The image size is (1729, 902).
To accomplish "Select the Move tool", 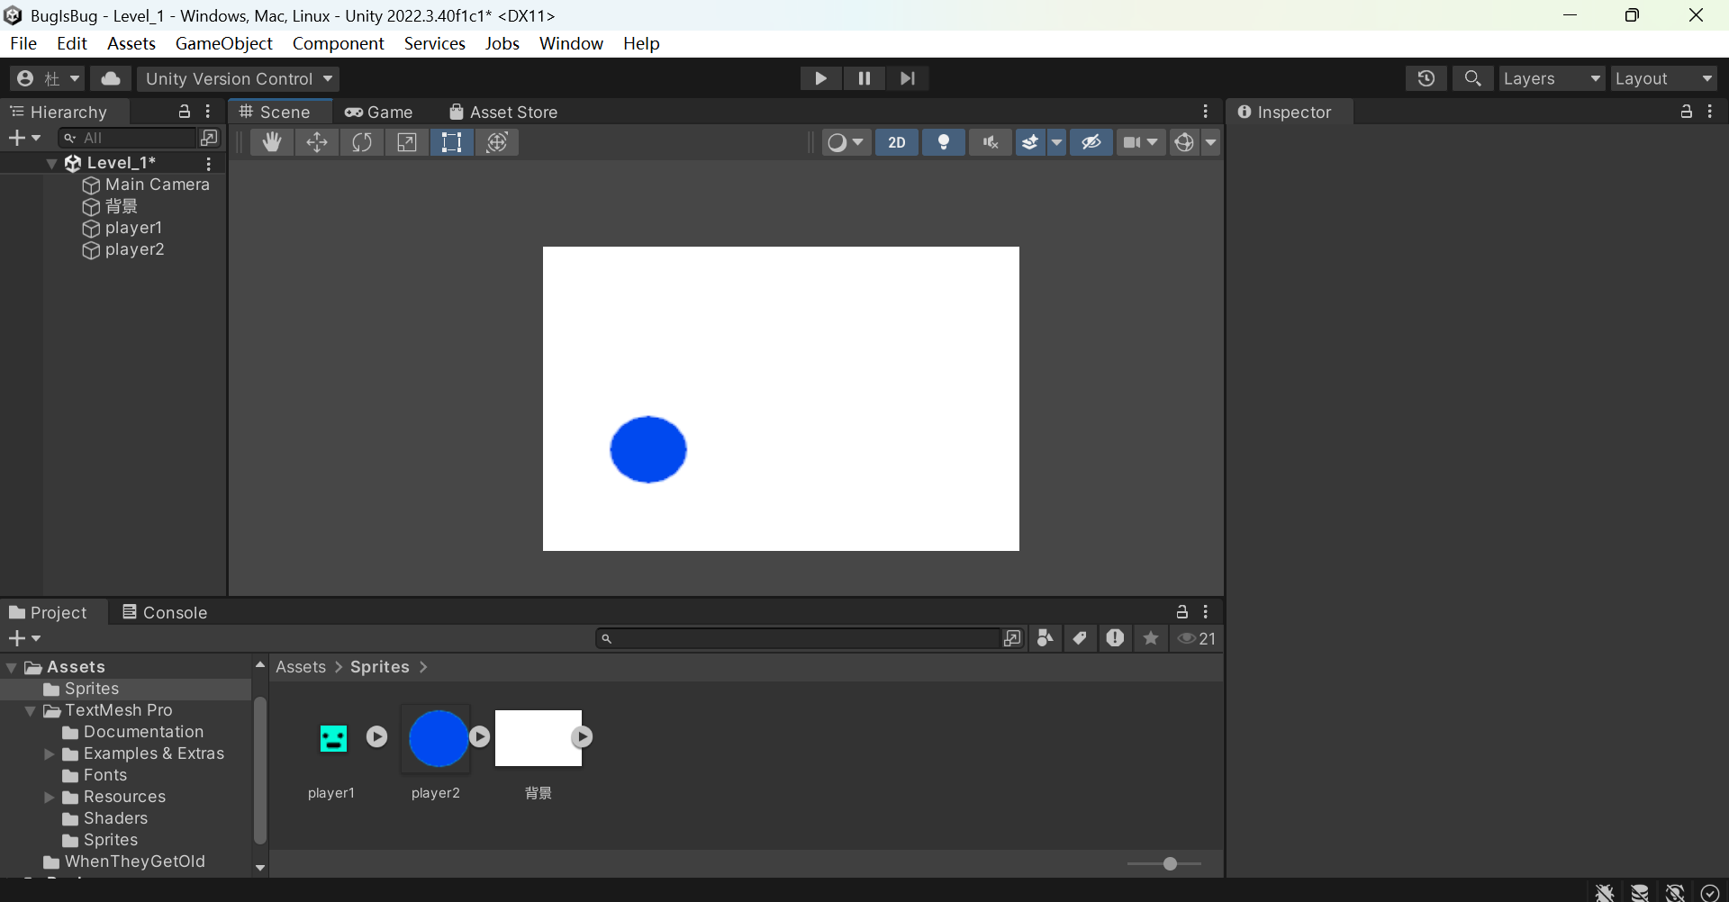I will pos(317,142).
